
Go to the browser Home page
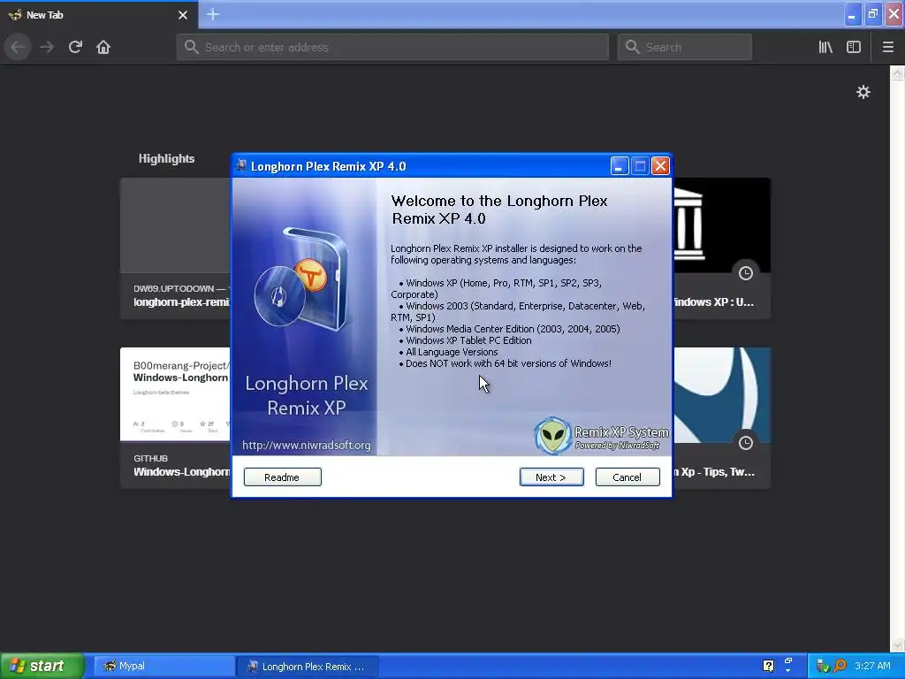coord(103,47)
